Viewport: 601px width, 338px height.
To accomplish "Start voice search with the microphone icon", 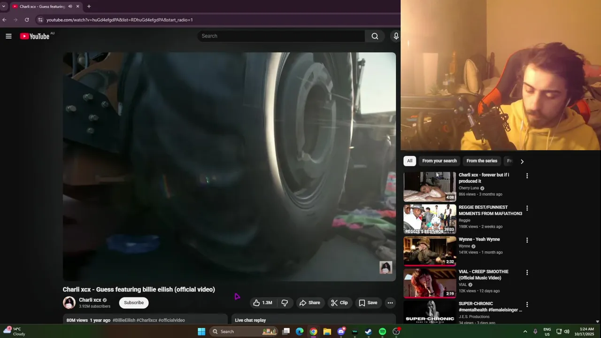I will click(395, 36).
